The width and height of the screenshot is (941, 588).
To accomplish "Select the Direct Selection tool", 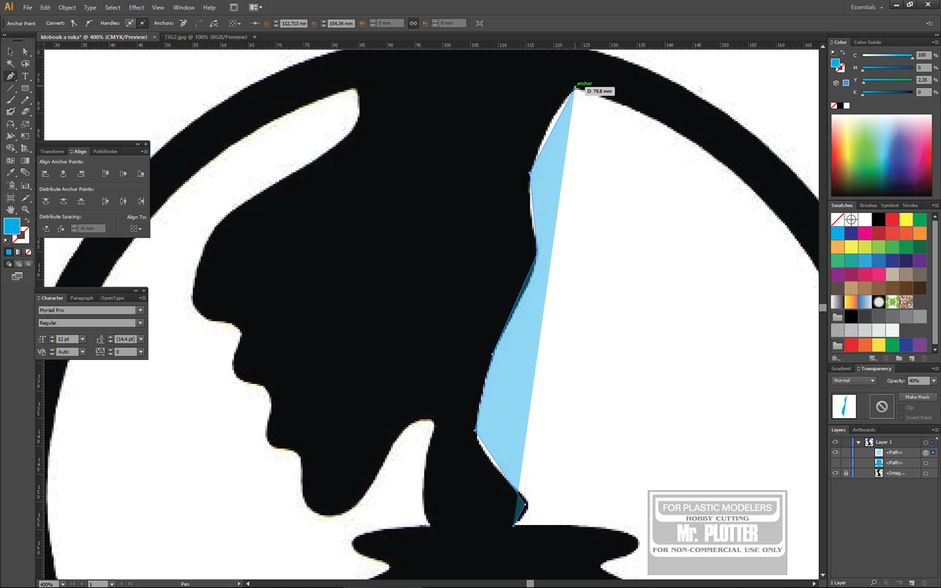I will coord(26,52).
